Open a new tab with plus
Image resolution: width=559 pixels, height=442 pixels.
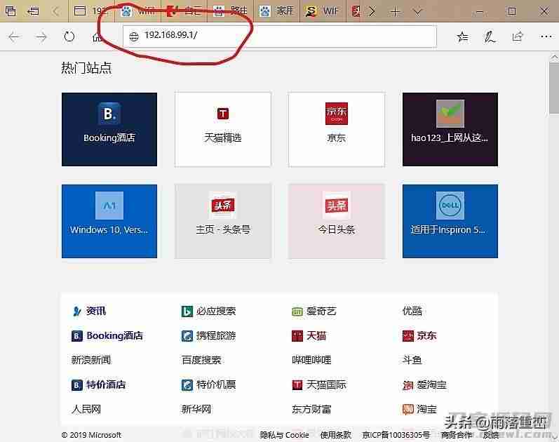395,12
